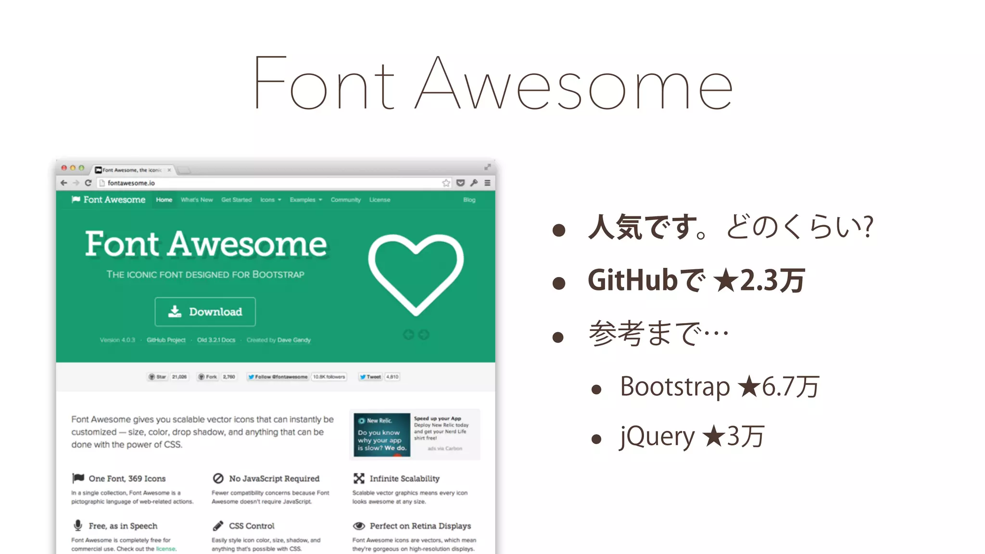Click the Tweet button
Image resolution: width=985 pixels, height=554 pixels.
[x=370, y=377]
